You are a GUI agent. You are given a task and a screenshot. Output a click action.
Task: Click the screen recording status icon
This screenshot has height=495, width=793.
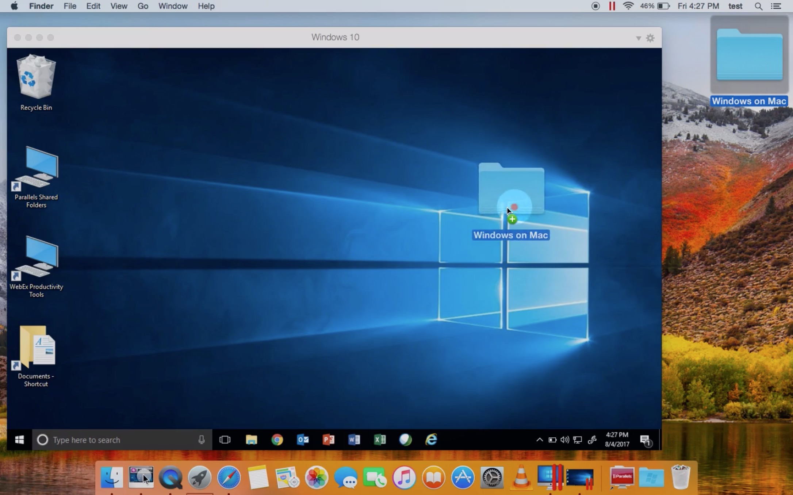click(x=595, y=6)
